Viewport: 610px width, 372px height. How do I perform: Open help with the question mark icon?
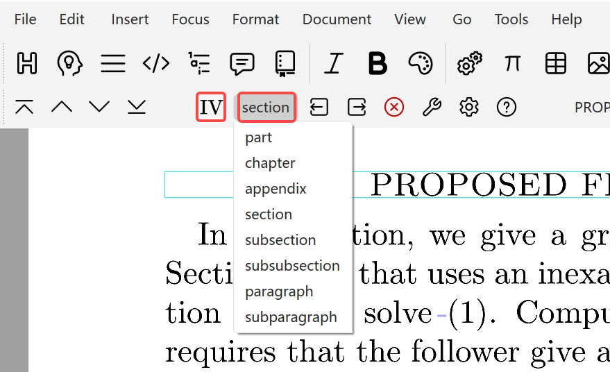[507, 107]
